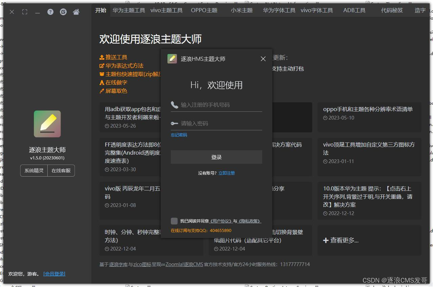
Task: Click the G refresh icon in title bar
Action: 63,12
